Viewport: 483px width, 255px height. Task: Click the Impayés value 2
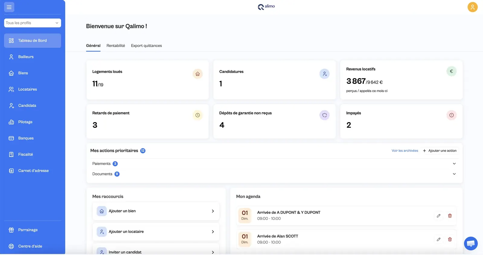(349, 125)
